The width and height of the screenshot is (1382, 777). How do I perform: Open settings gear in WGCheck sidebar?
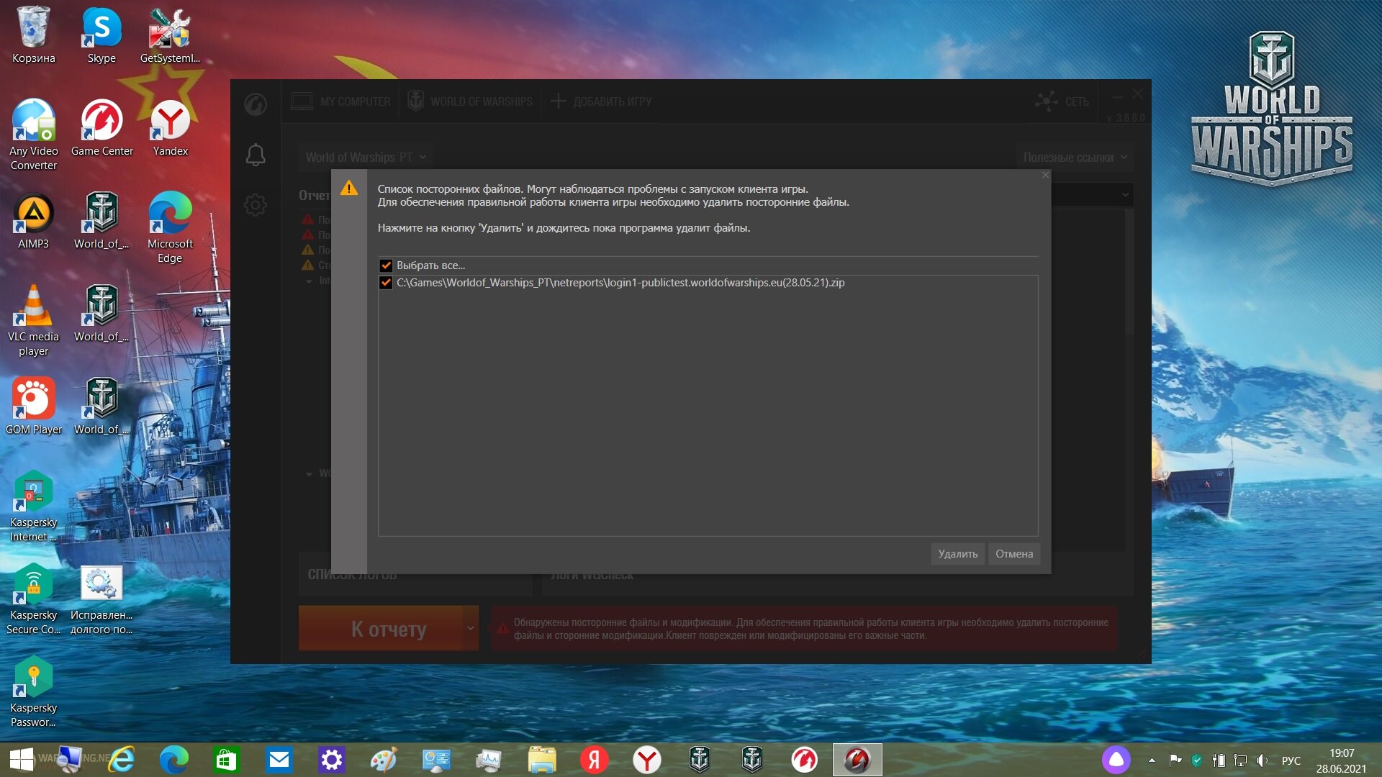point(256,205)
